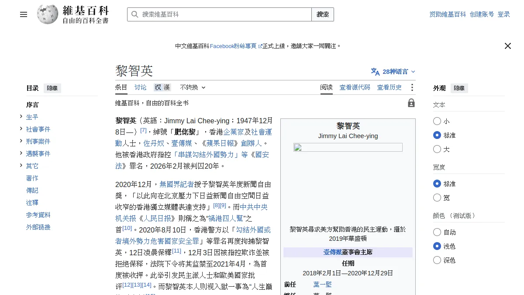
Task: Open the 葉一堅 predecessor link
Action: [x=322, y=285]
